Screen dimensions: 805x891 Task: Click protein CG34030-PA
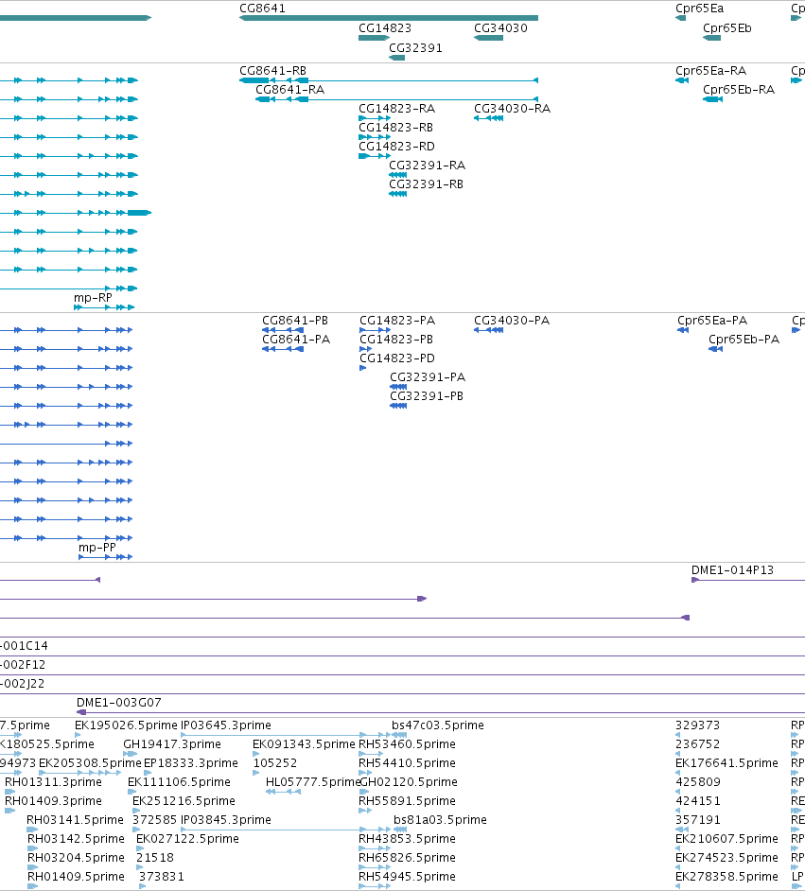488,330
